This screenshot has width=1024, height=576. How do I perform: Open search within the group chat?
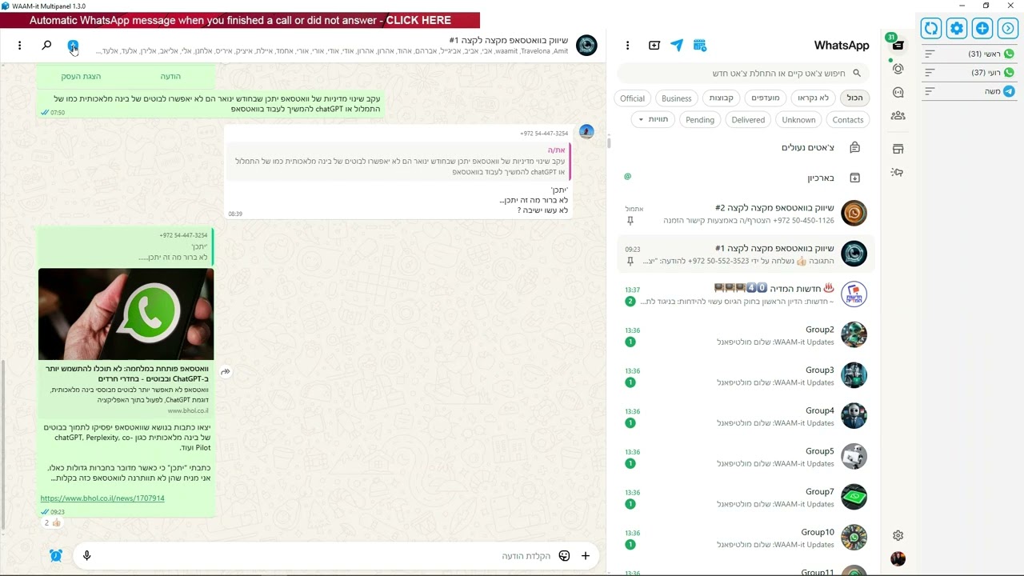(x=46, y=46)
